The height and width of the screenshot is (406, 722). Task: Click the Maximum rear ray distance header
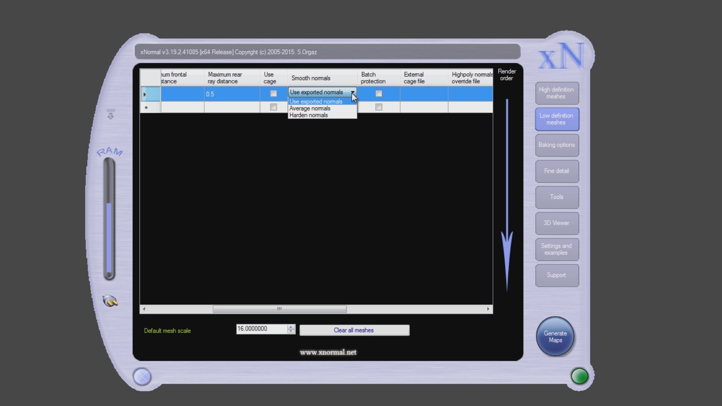tap(232, 78)
